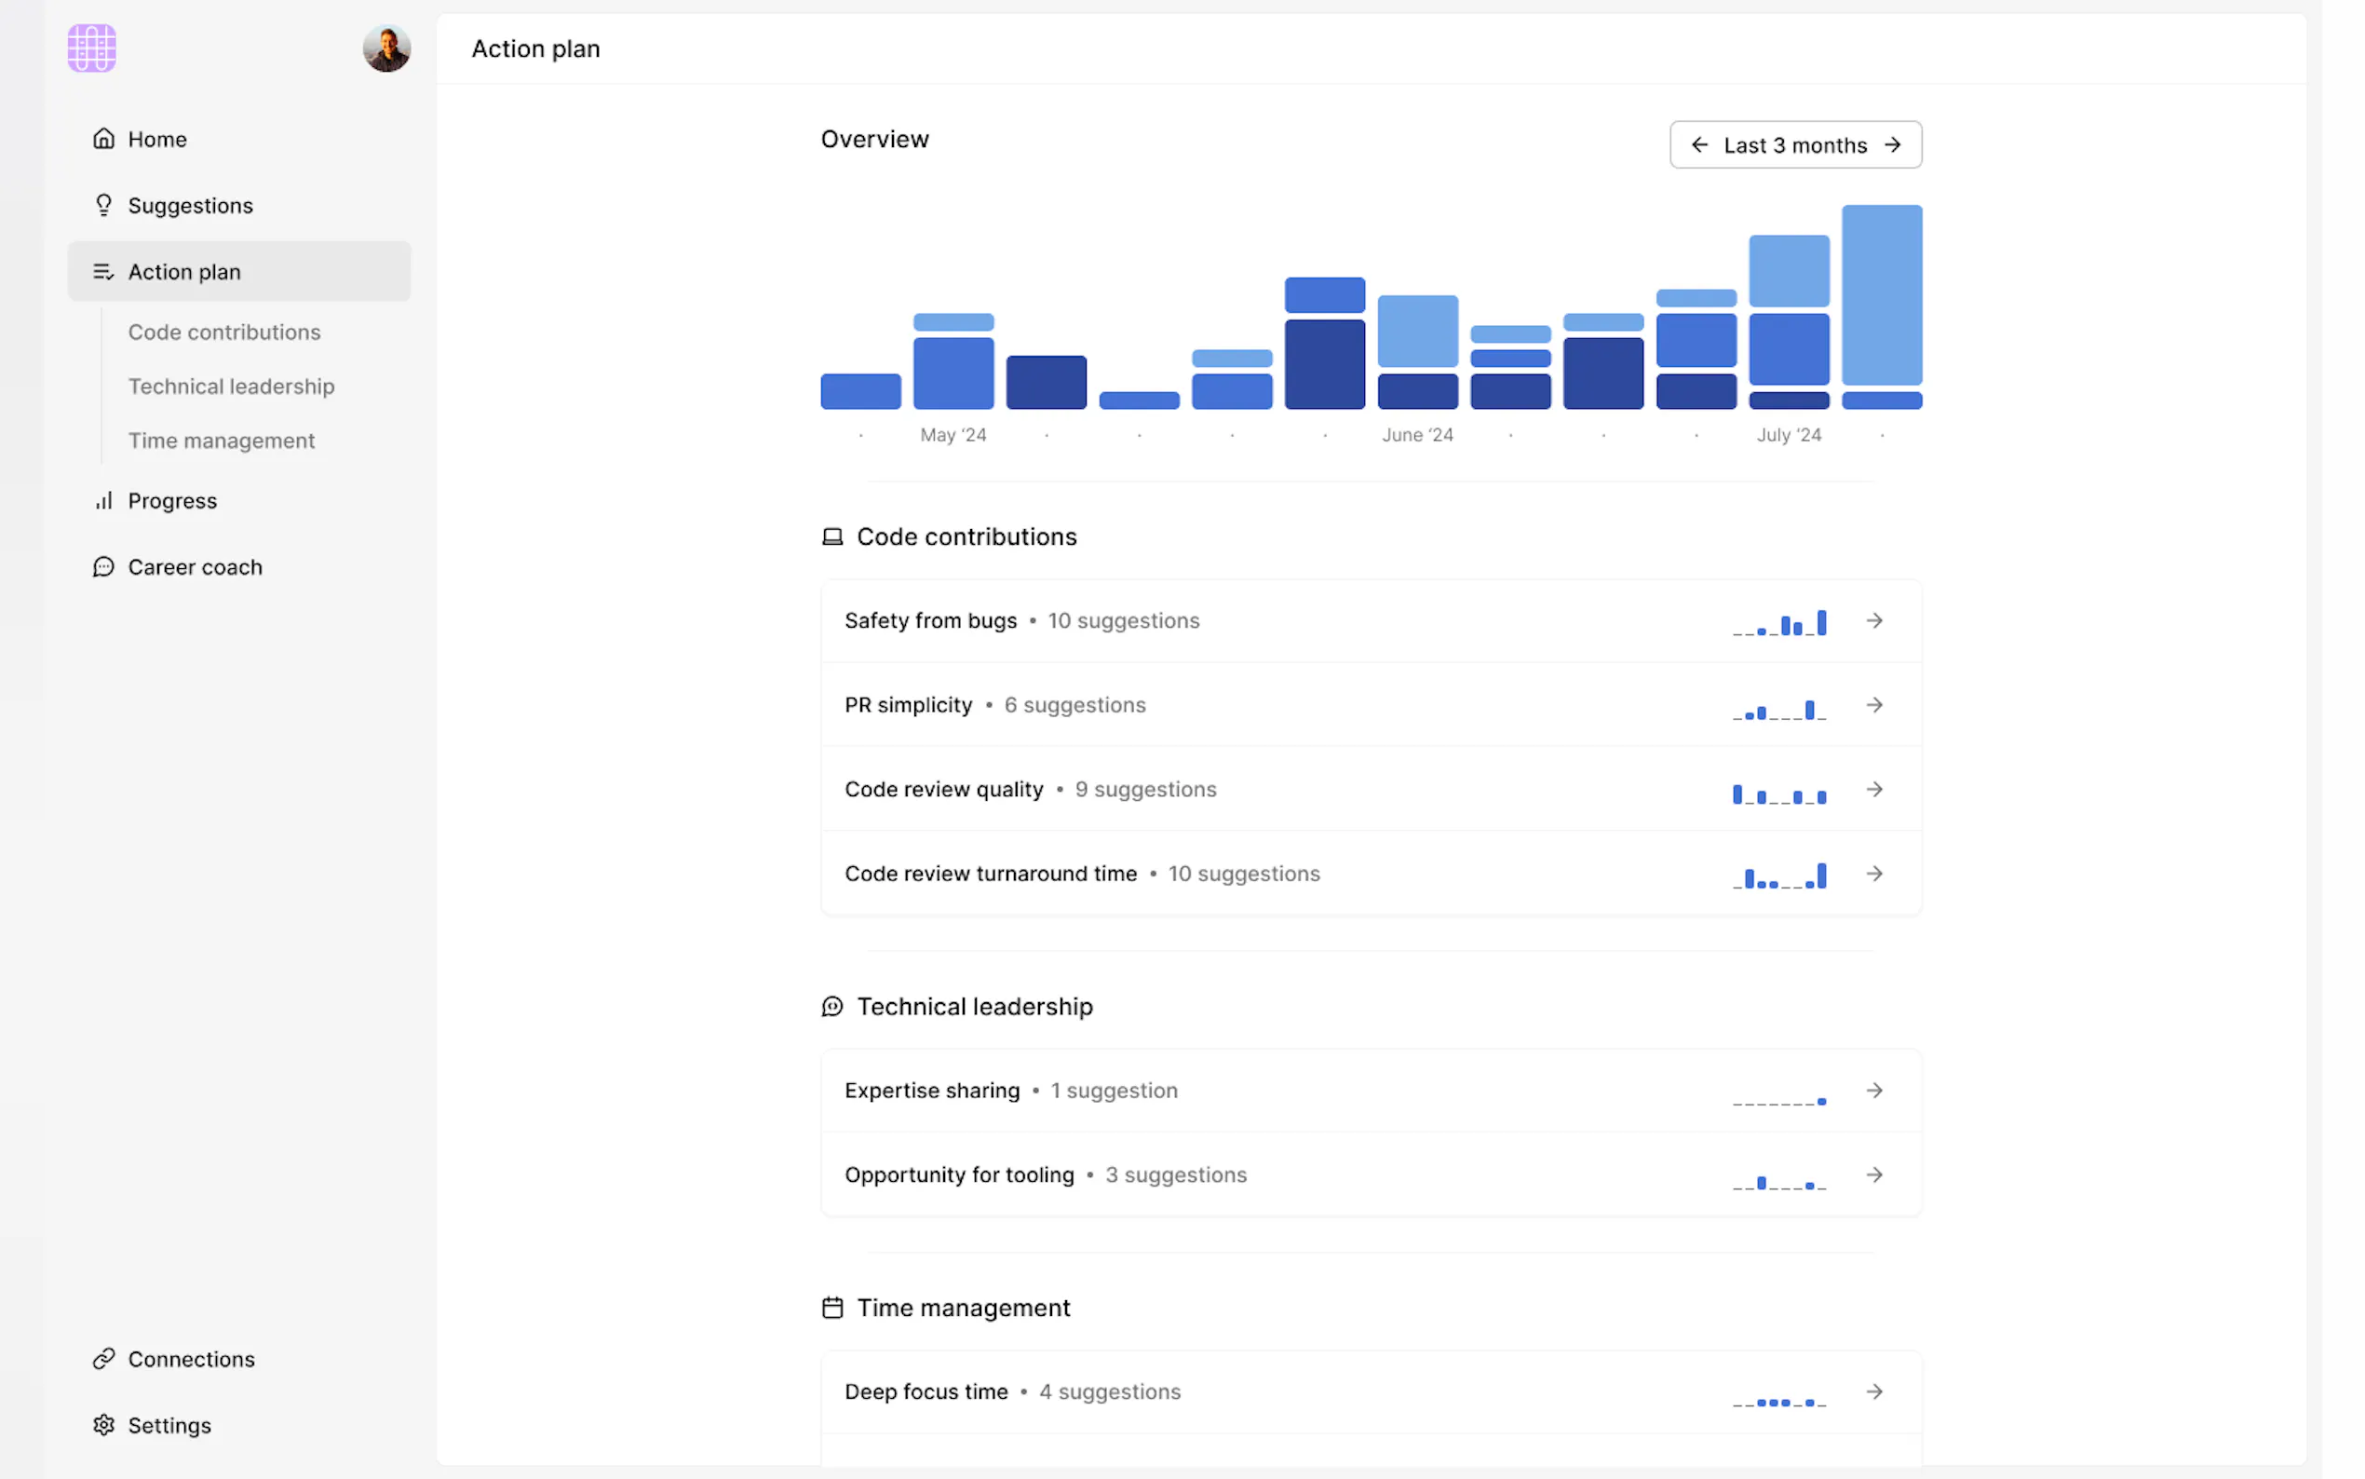Open the Suggestions page

(190, 206)
